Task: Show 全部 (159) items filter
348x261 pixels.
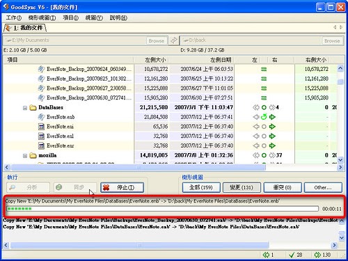Action: coord(201,187)
